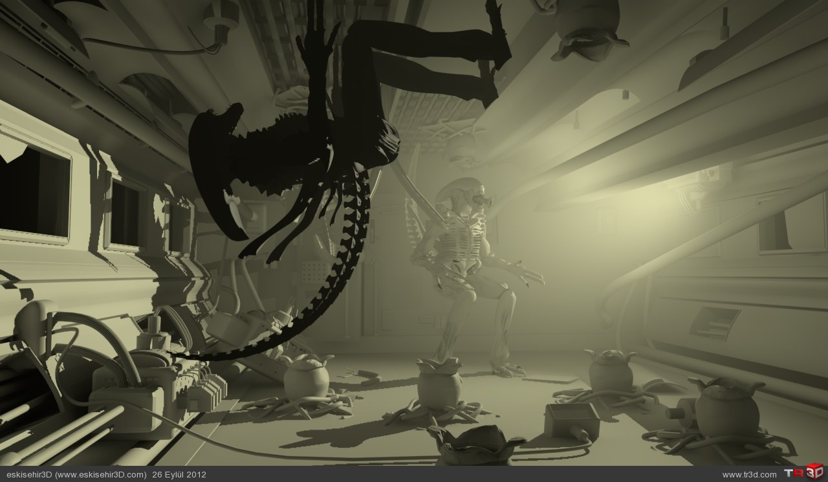828x482 pixels.
Task: Click the www.eskisehir3D.com link text
Action: click(102, 474)
